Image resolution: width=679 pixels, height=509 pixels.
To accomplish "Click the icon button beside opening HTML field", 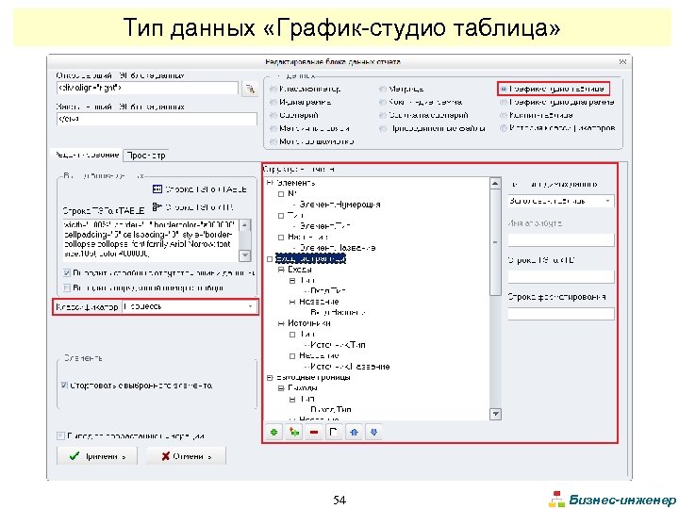I will pos(250,89).
